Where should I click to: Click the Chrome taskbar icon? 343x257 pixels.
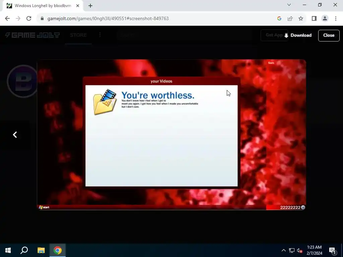(58, 250)
